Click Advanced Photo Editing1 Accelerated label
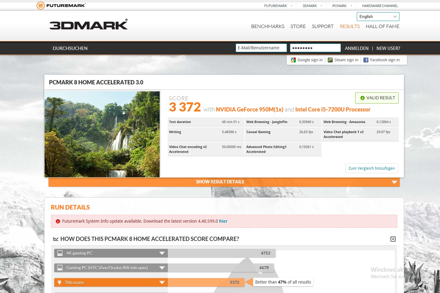Viewport: 440px width, 293px height. coord(267,149)
